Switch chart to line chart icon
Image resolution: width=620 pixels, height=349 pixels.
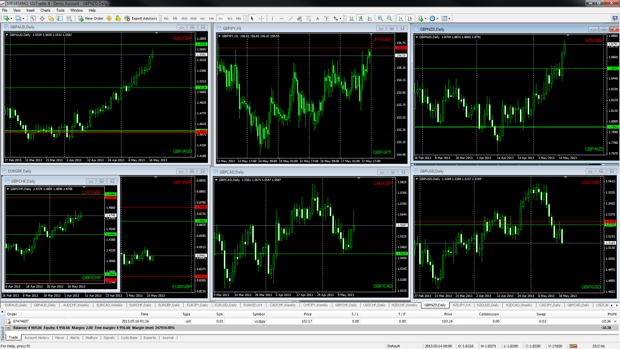coord(370,18)
